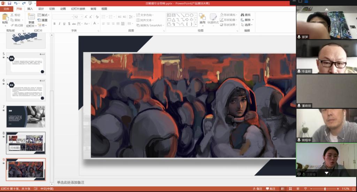Image resolution: width=357 pixels, height=192 pixels.
Task: Click the Find (查找) button
Action: pos(246,15)
